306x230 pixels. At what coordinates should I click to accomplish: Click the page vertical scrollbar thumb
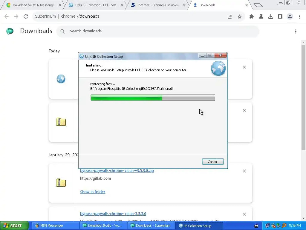303,98
